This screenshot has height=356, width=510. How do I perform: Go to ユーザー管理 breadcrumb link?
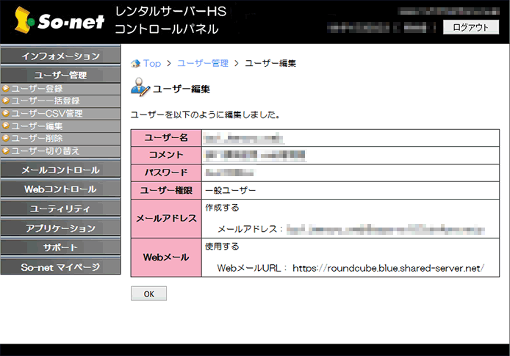tap(203, 64)
